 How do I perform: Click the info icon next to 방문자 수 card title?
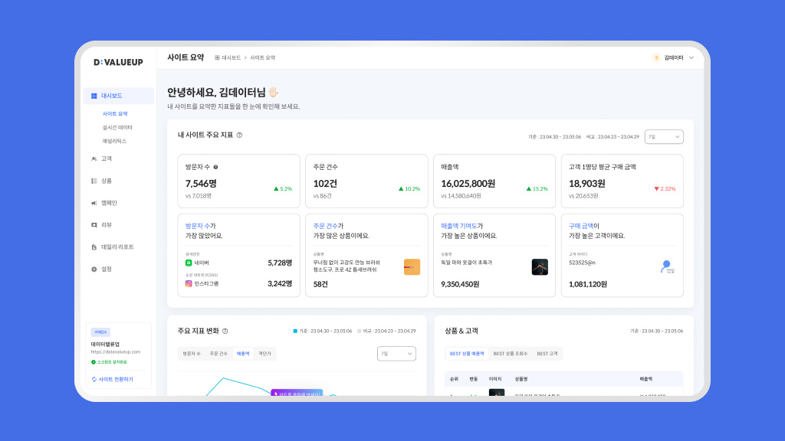pos(215,167)
